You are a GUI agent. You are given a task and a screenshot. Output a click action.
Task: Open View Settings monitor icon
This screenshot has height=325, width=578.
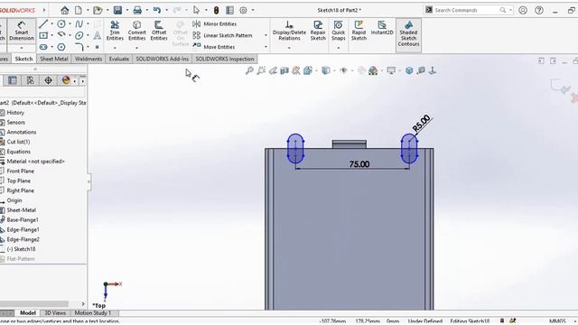click(391, 70)
